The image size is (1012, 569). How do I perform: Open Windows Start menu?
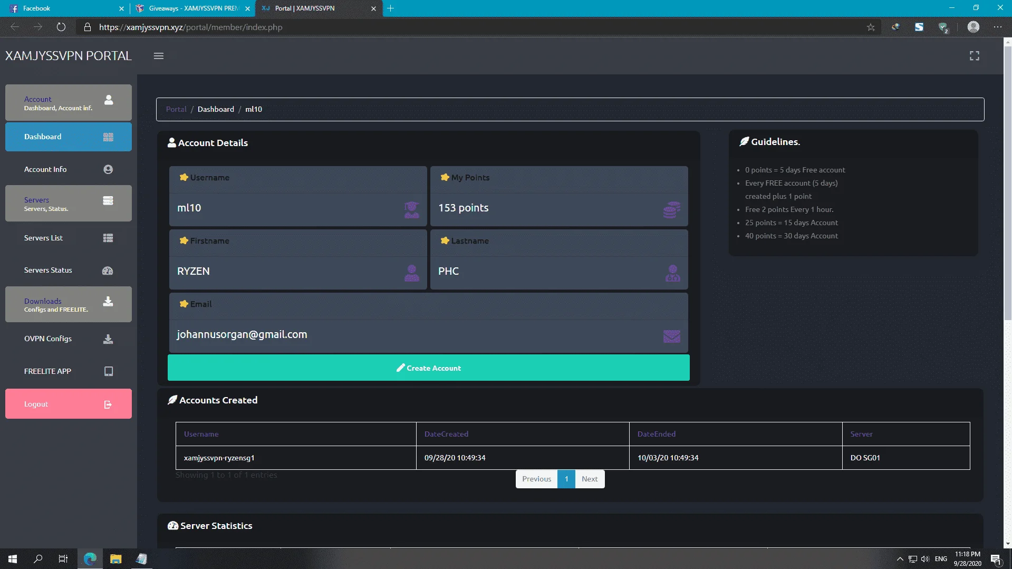pos(13,559)
